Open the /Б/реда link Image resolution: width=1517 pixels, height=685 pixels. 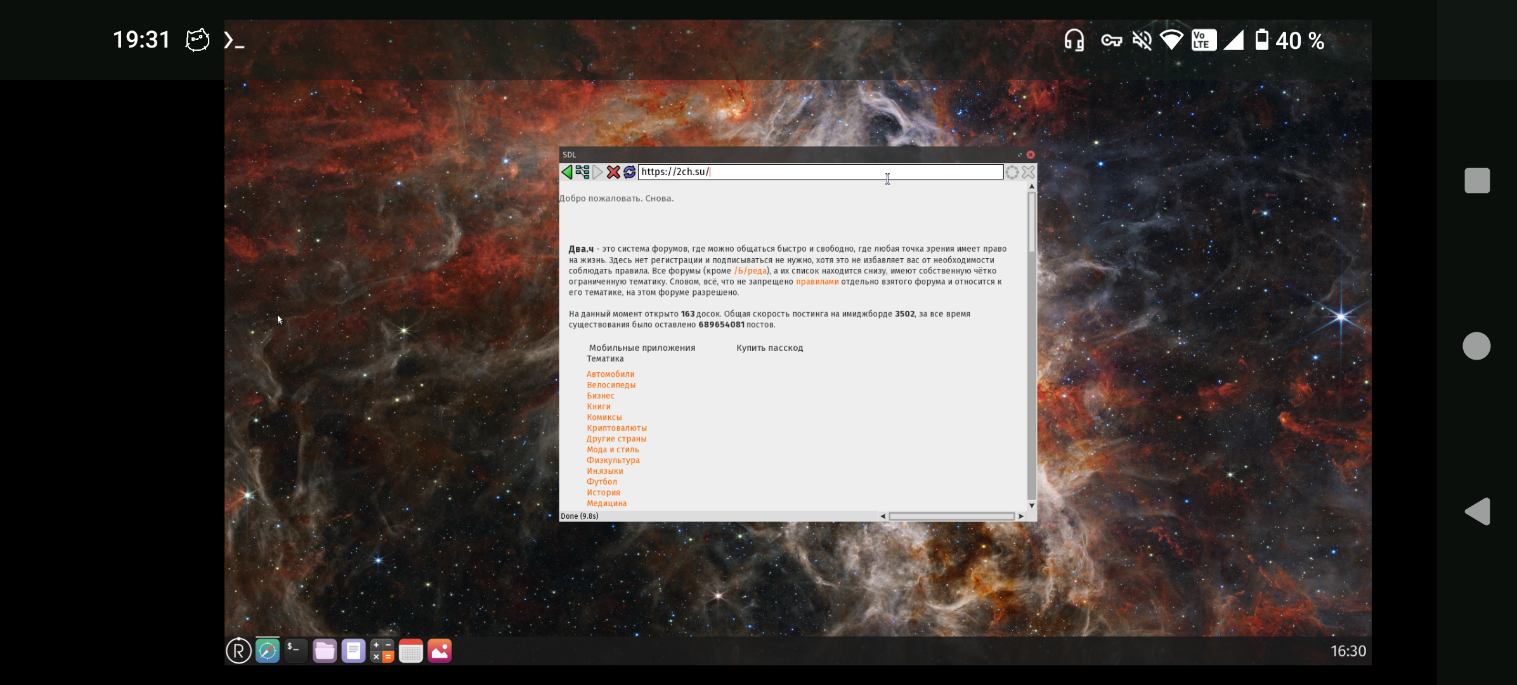(750, 271)
